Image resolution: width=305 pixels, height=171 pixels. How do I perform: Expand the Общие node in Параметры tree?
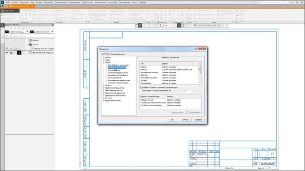[x=103, y=57]
